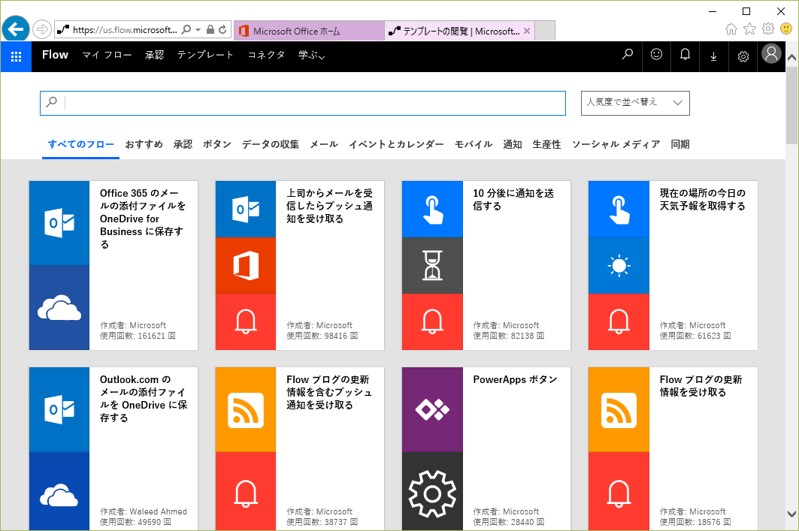
Task: Click RSS icon on Flow ブログの更新情報を含む card
Action: coord(246,409)
